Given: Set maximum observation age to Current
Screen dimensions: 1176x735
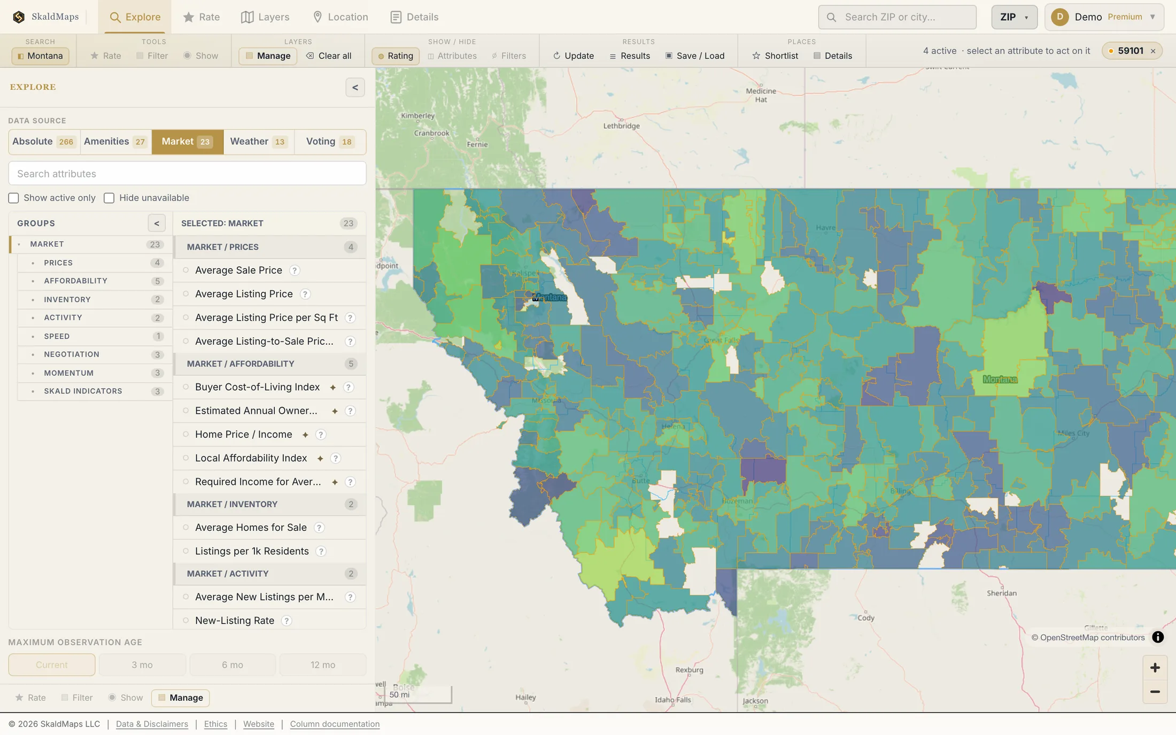Looking at the screenshot, I should pyautogui.click(x=52, y=665).
